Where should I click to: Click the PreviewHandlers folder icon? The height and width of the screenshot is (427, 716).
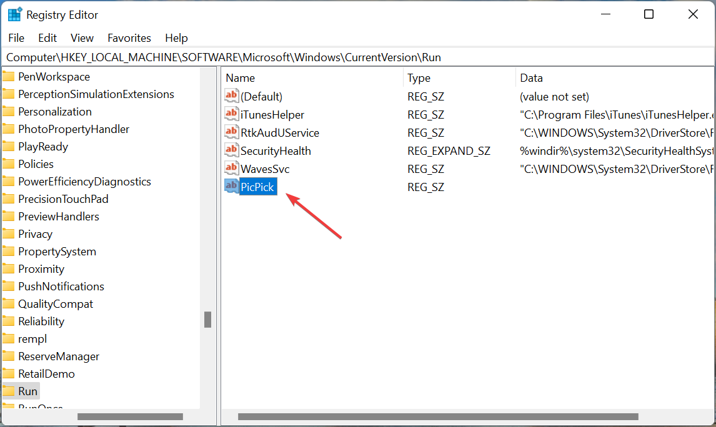[8, 217]
